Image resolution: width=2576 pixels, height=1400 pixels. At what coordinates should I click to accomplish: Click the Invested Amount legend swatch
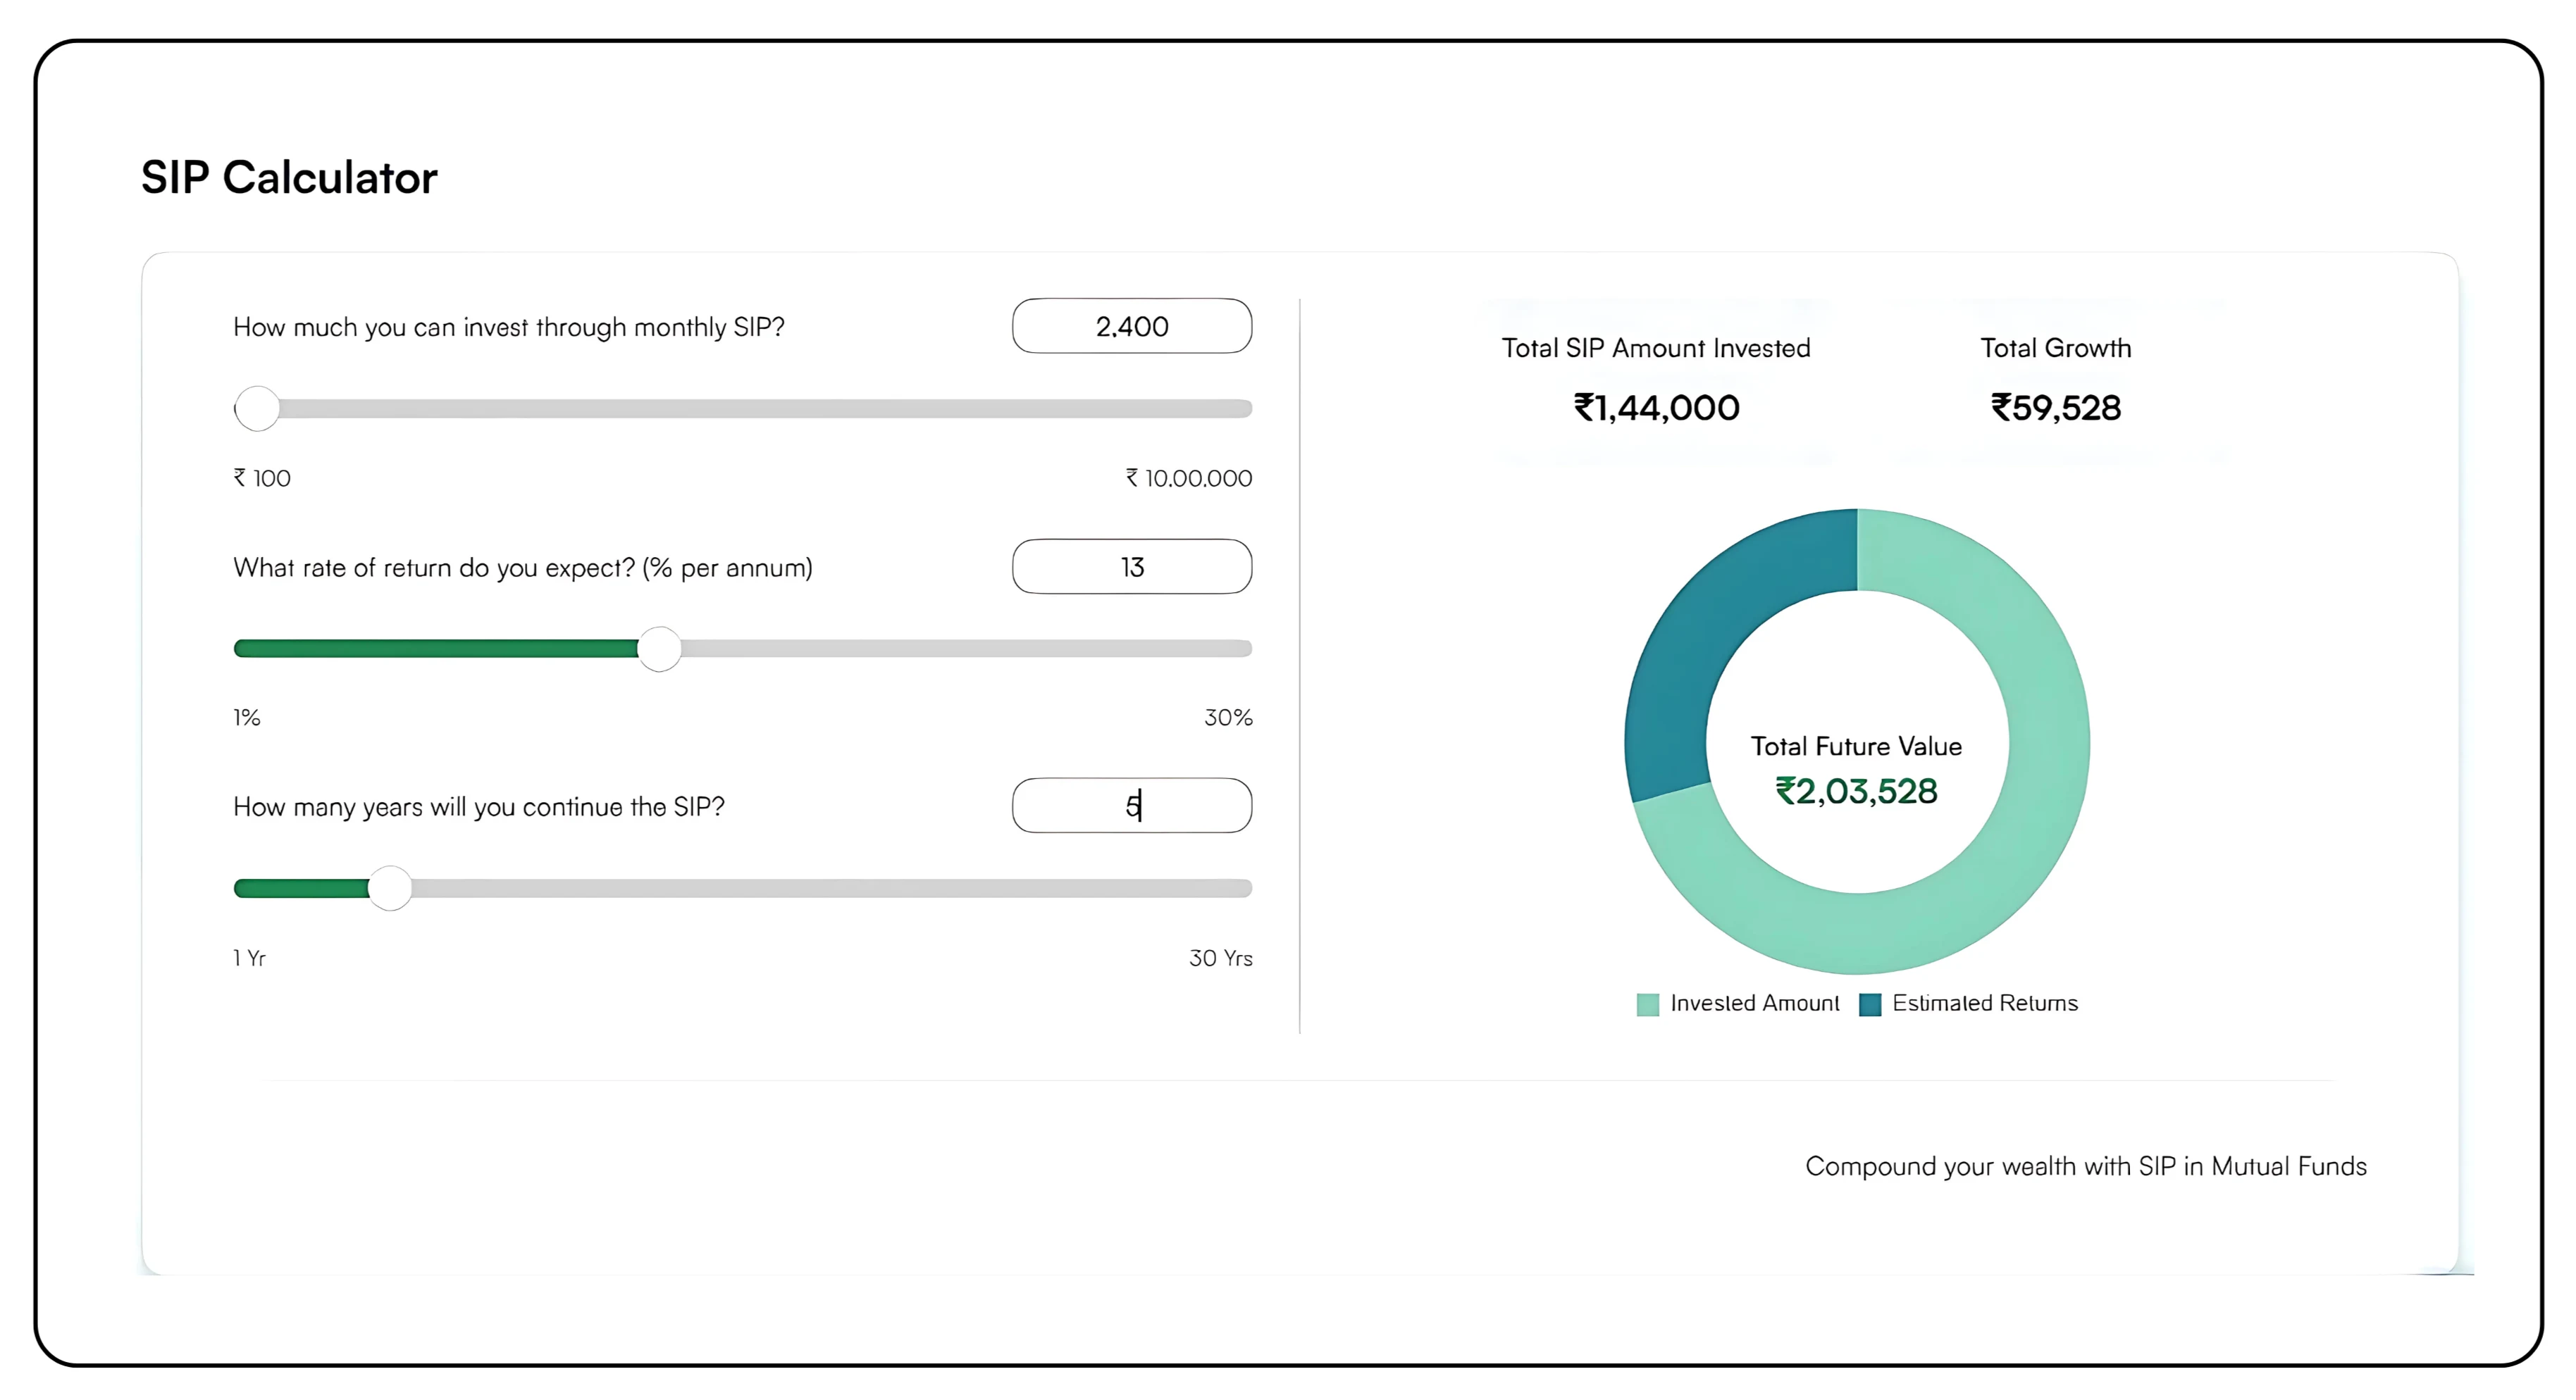pos(1647,1004)
